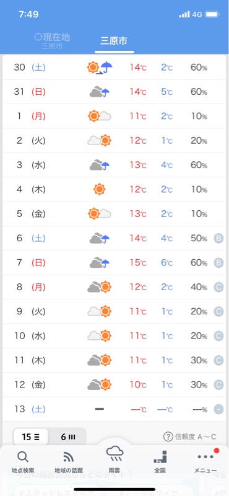
Task: Tap the C reliability badge on 8 (月)
Action: point(218,287)
